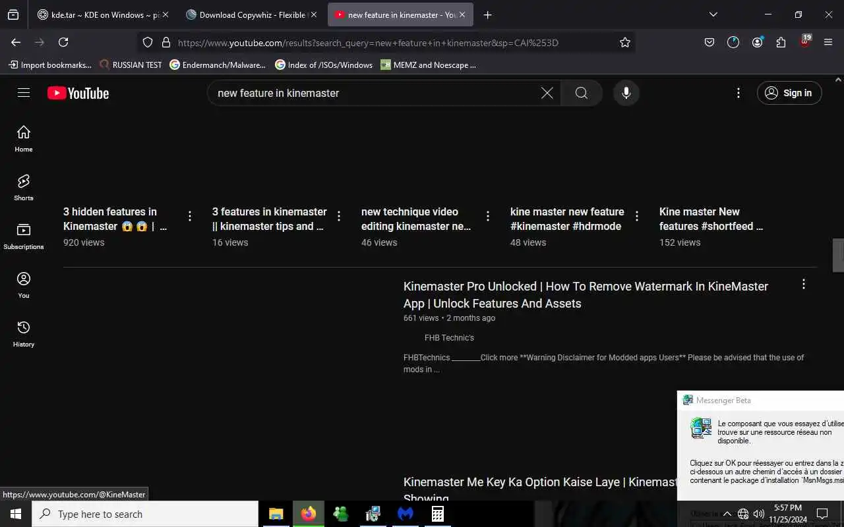Image resolution: width=844 pixels, height=527 pixels.
Task: Open the 'Kine master New features #shortfeed' short
Action: pyautogui.click(x=711, y=219)
